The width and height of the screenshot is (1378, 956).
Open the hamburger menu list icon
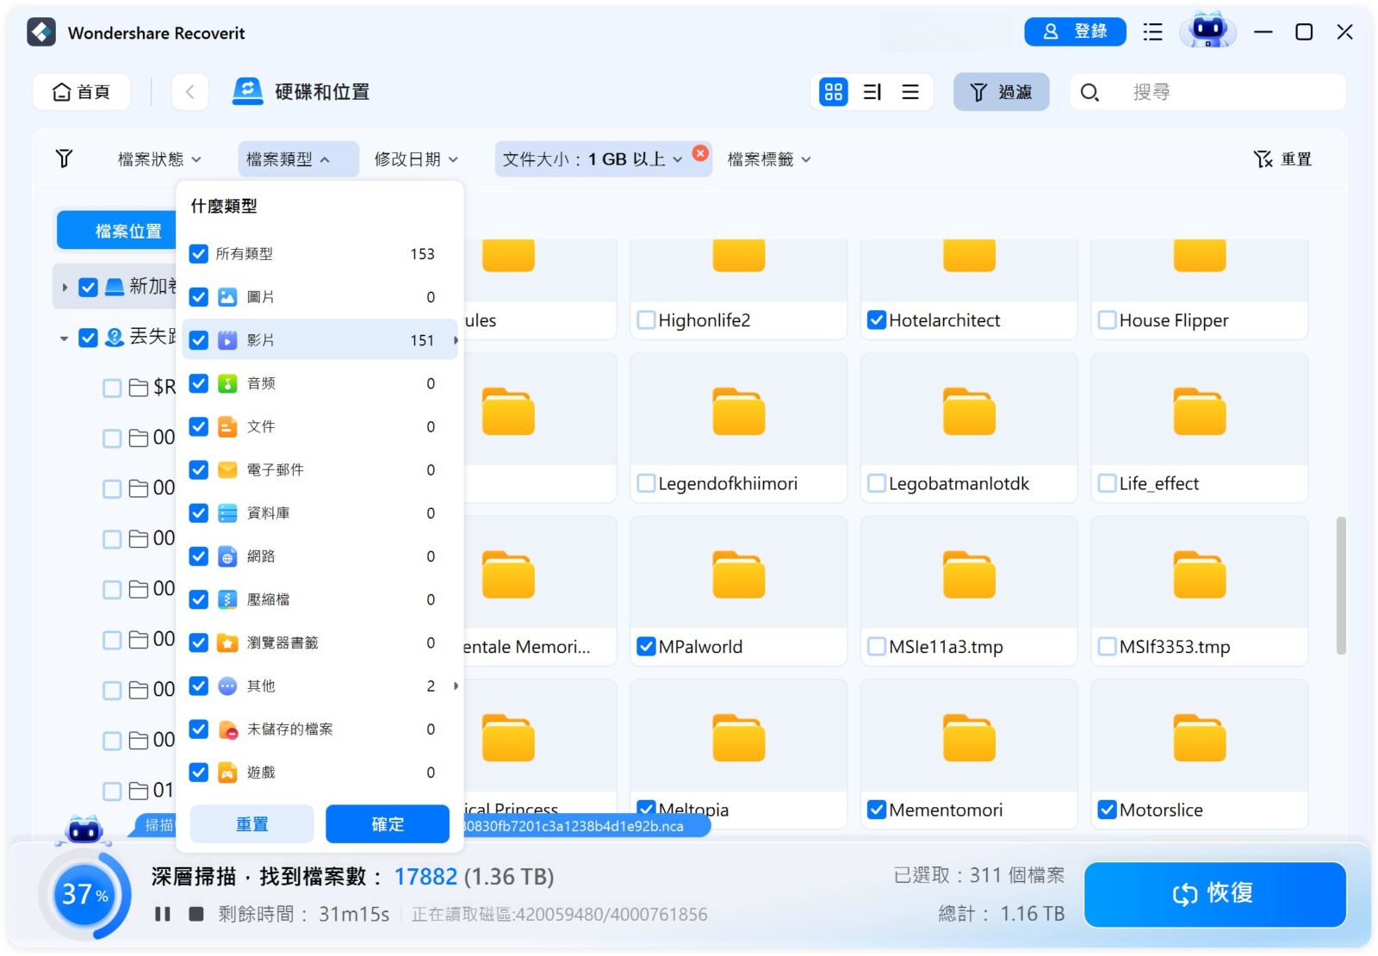[1152, 32]
